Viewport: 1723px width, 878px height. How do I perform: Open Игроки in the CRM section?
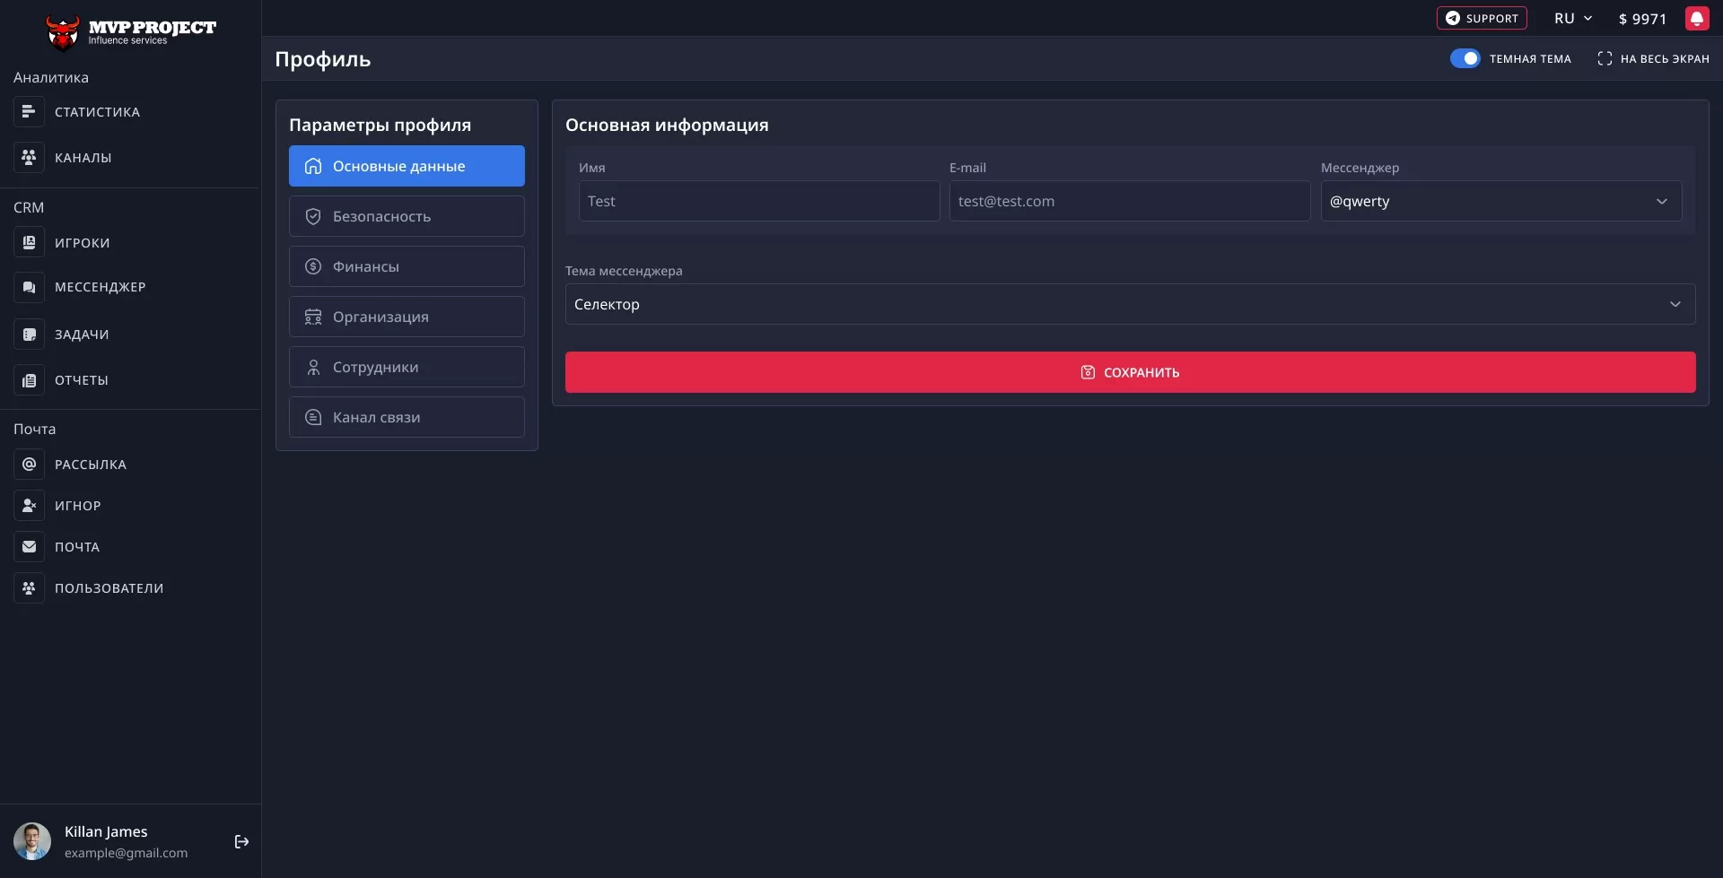click(x=82, y=242)
